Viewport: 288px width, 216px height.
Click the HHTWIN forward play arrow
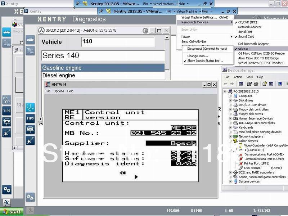pos(136,177)
